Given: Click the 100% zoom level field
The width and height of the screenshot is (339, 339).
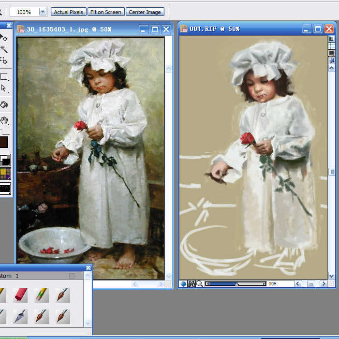Looking at the screenshot, I should (24, 12).
